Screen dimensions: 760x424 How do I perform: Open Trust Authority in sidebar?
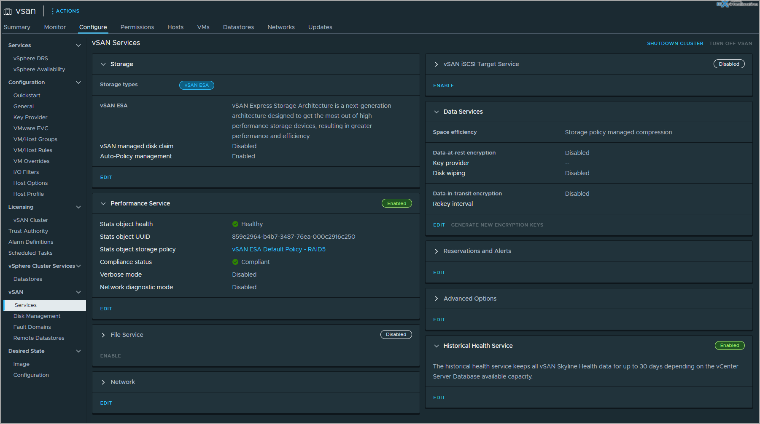pyautogui.click(x=28, y=231)
